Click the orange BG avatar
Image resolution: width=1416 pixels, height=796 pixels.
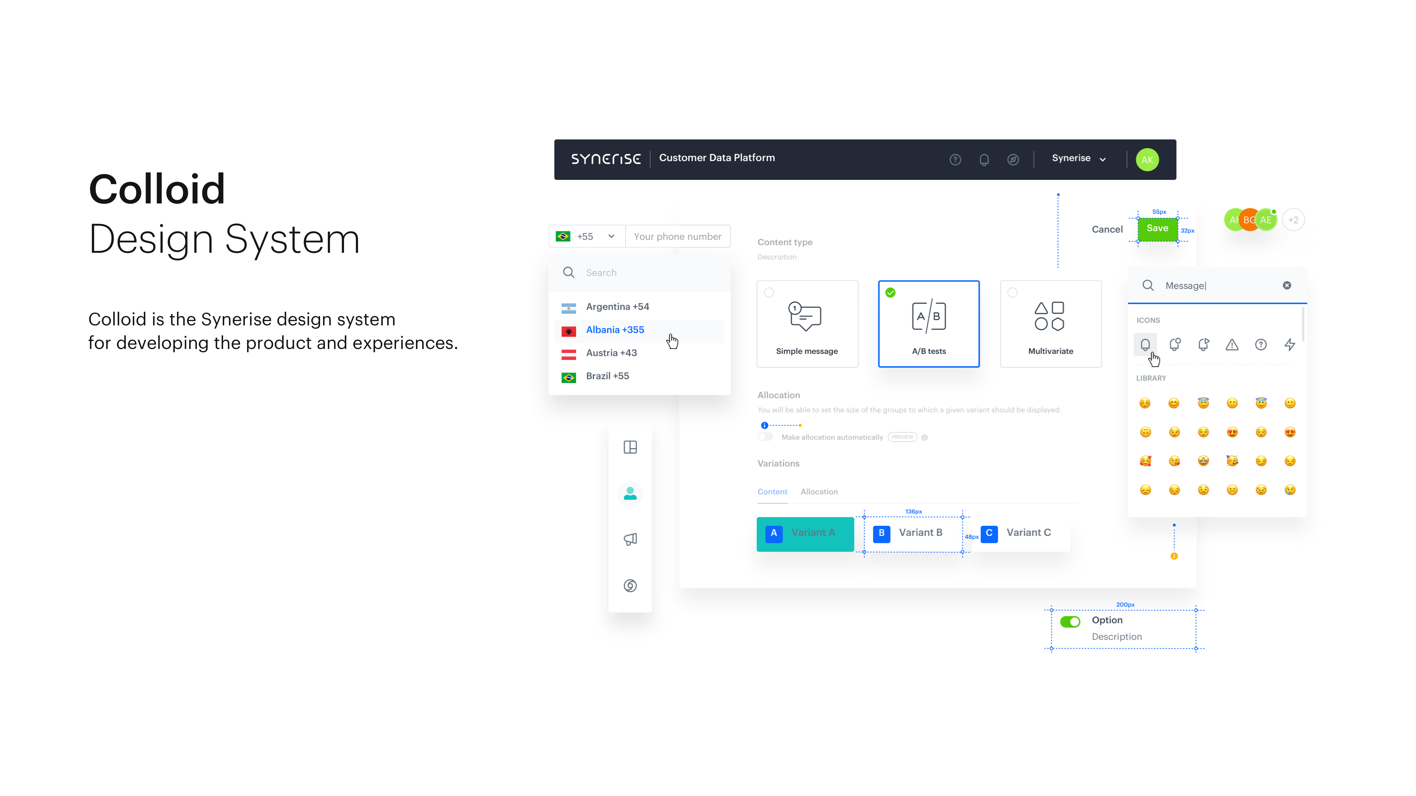click(1250, 220)
